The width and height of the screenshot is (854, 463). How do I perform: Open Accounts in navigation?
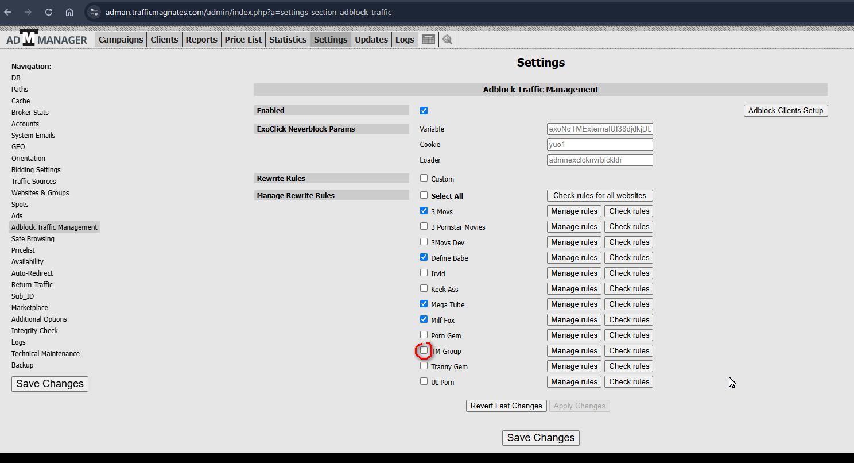pos(25,124)
